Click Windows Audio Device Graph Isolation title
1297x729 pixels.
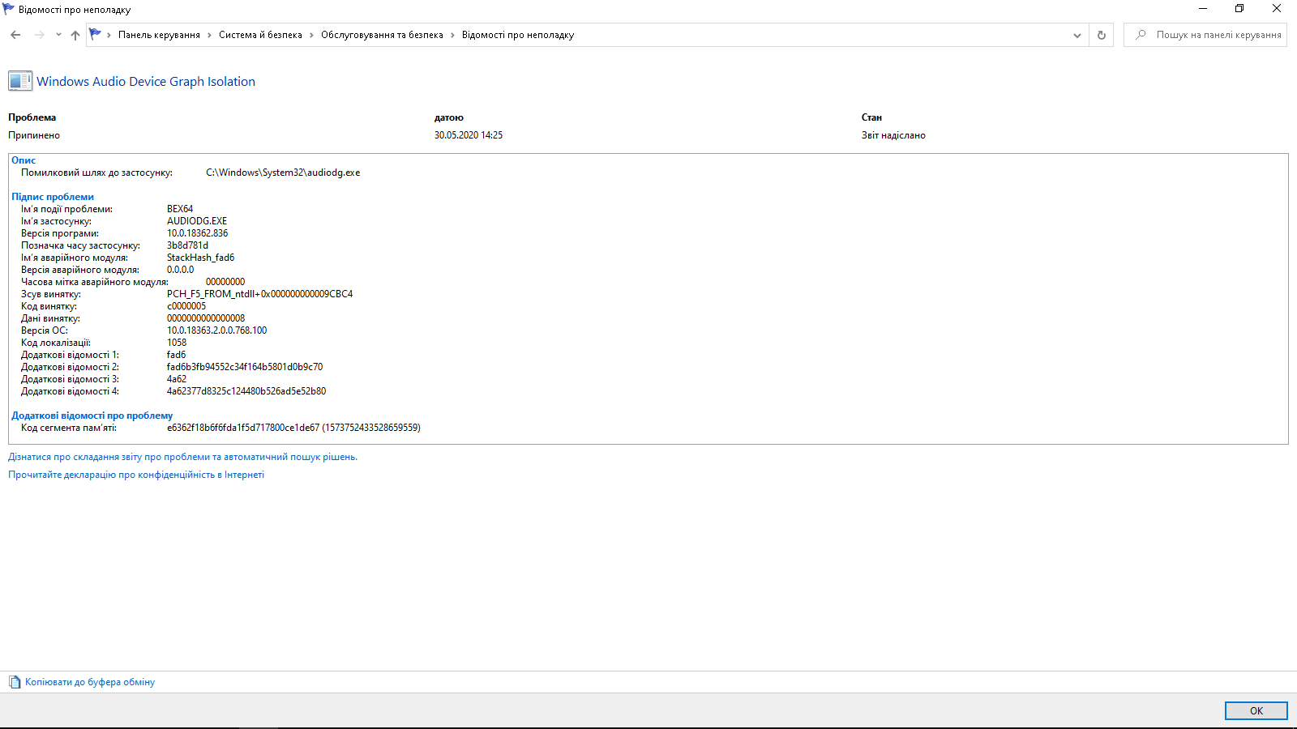point(146,82)
